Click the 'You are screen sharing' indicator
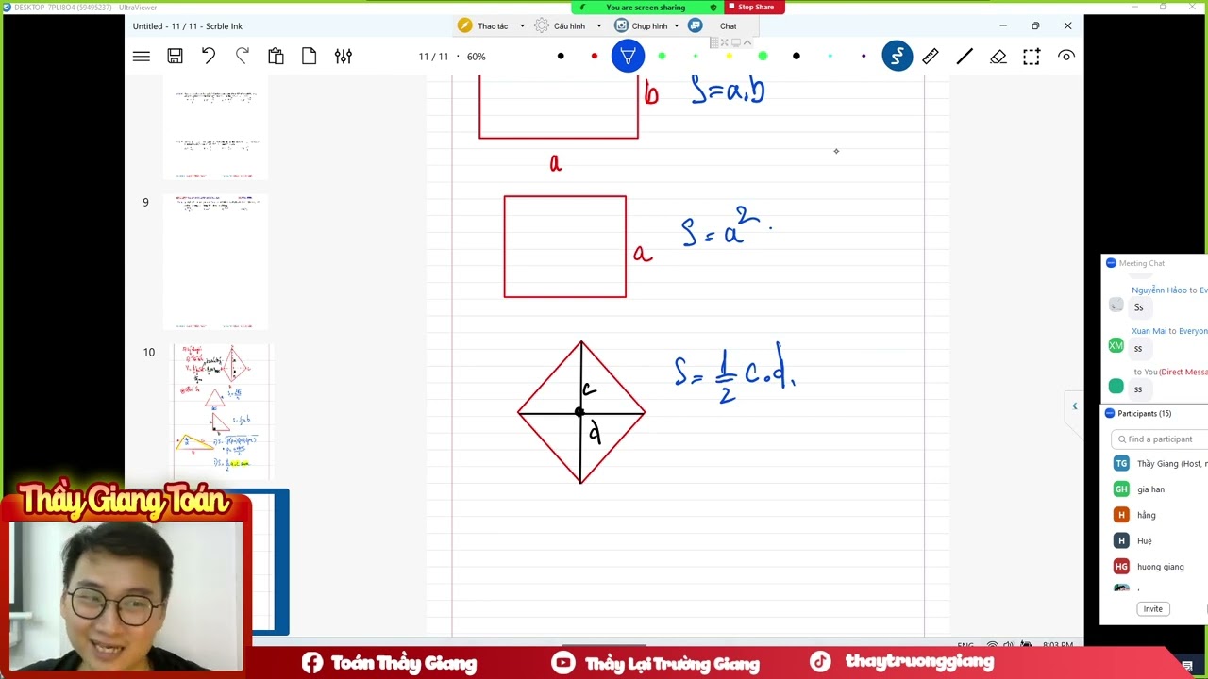The image size is (1208, 679). [646, 7]
